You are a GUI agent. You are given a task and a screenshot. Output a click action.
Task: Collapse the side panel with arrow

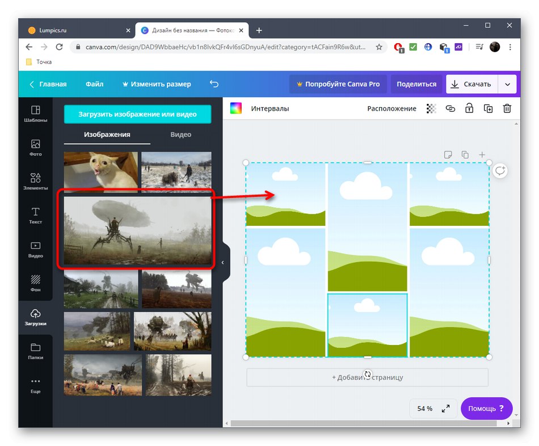click(x=223, y=263)
